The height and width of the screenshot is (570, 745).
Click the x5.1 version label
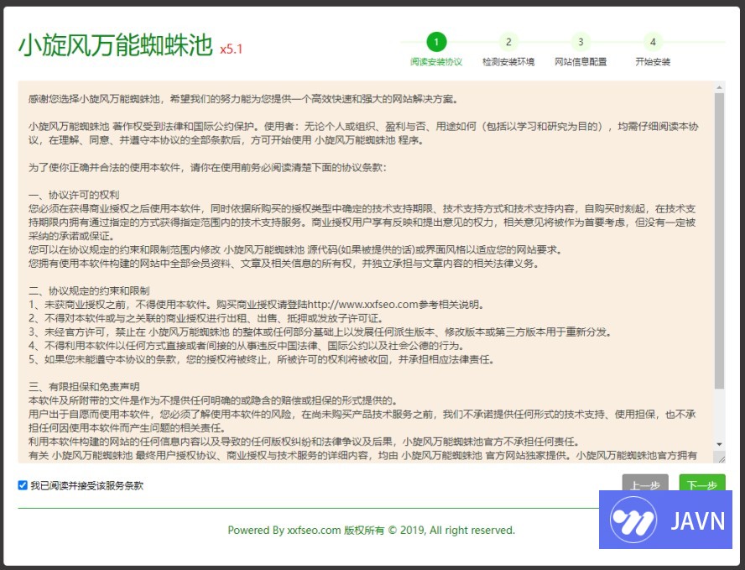click(x=232, y=49)
